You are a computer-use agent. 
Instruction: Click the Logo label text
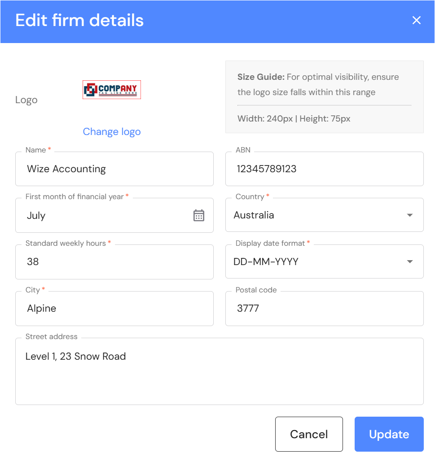click(x=26, y=100)
